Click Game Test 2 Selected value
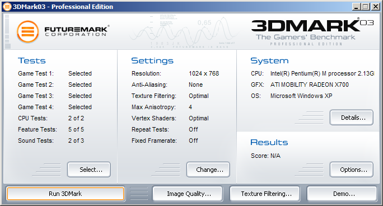This screenshot has height=206, width=383. (x=80, y=85)
